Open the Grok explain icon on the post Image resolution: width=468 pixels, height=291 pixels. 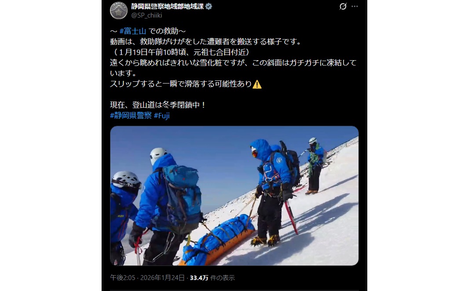[343, 6]
